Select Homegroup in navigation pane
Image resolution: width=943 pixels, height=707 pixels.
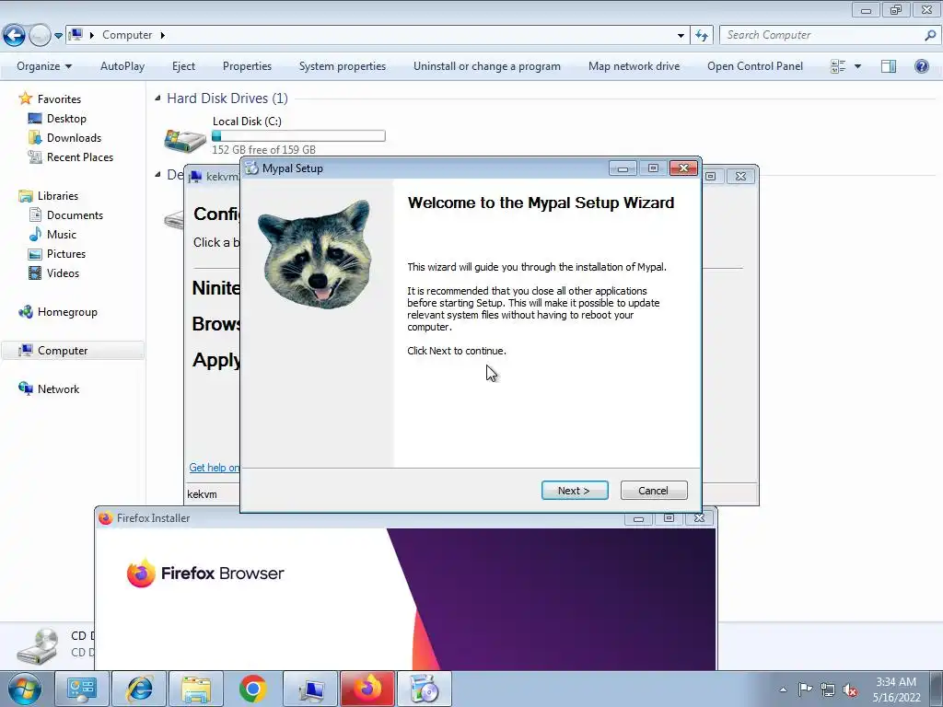(67, 312)
